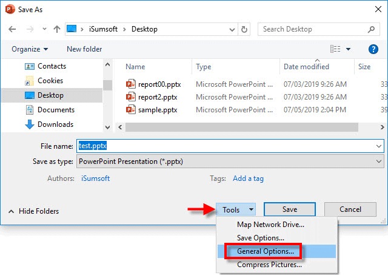Go up one folder level arrow
Screen dimensions: 388x275
(57, 29)
